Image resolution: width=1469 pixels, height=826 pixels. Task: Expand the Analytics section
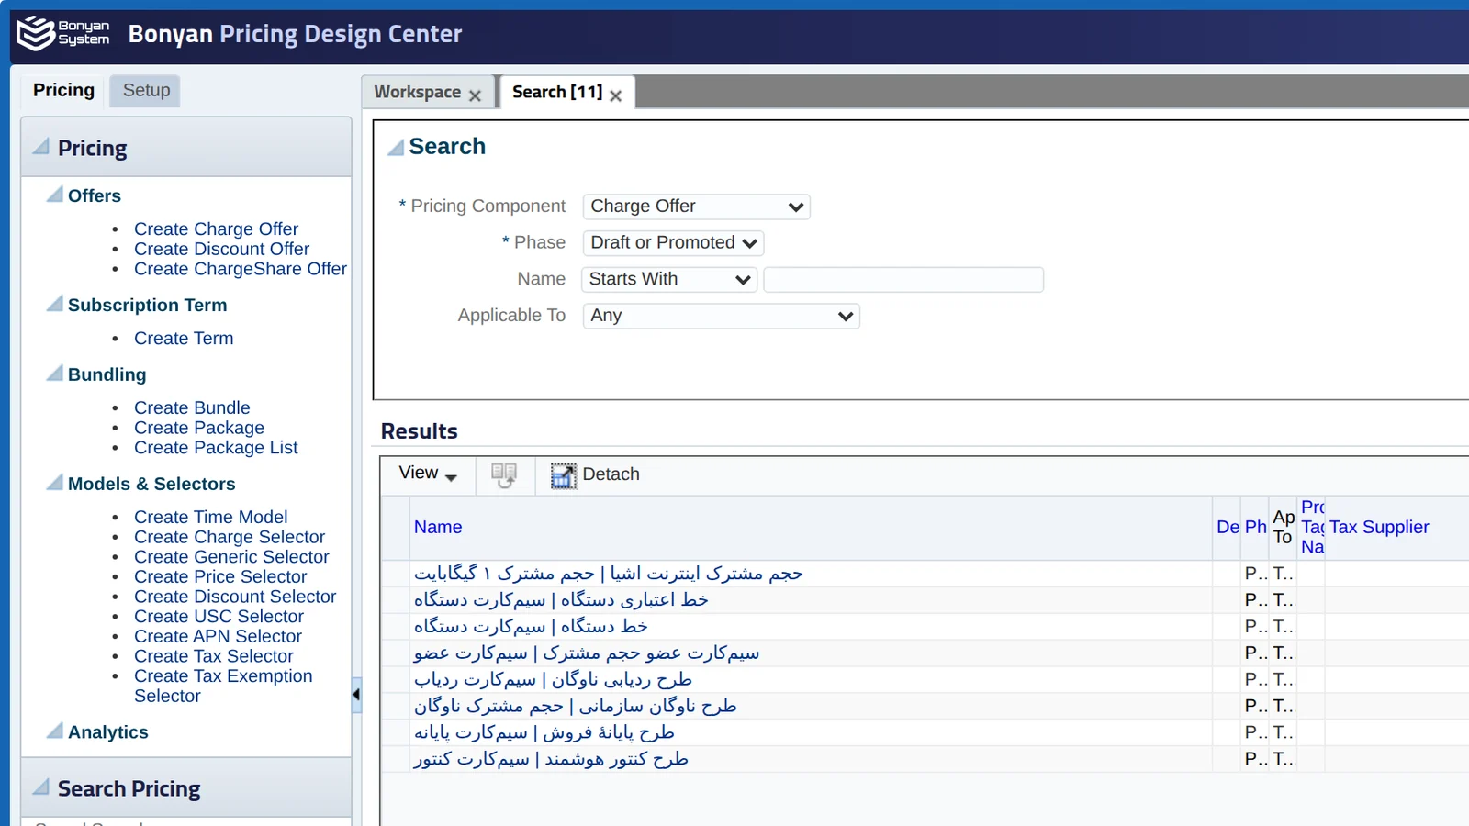coord(55,731)
